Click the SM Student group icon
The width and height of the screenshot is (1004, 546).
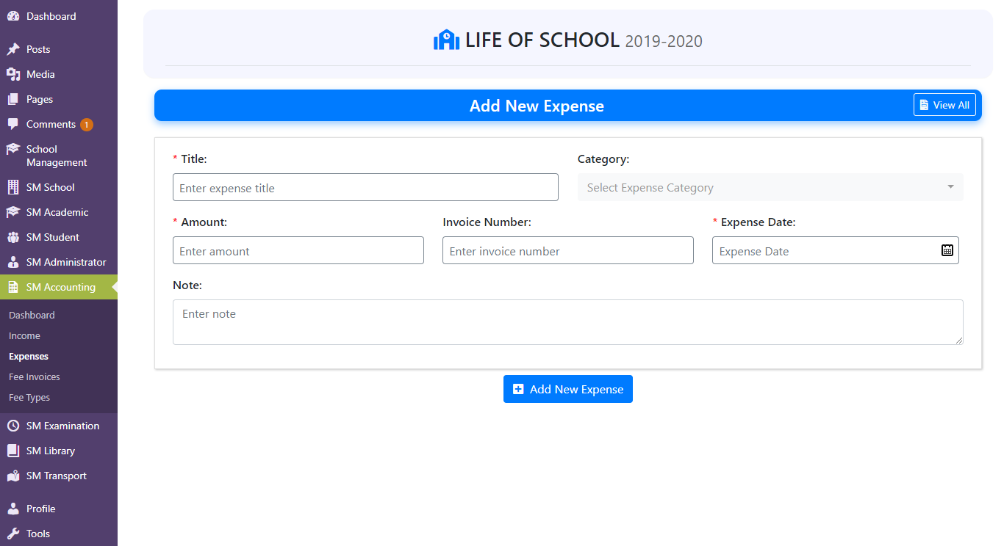tap(13, 237)
